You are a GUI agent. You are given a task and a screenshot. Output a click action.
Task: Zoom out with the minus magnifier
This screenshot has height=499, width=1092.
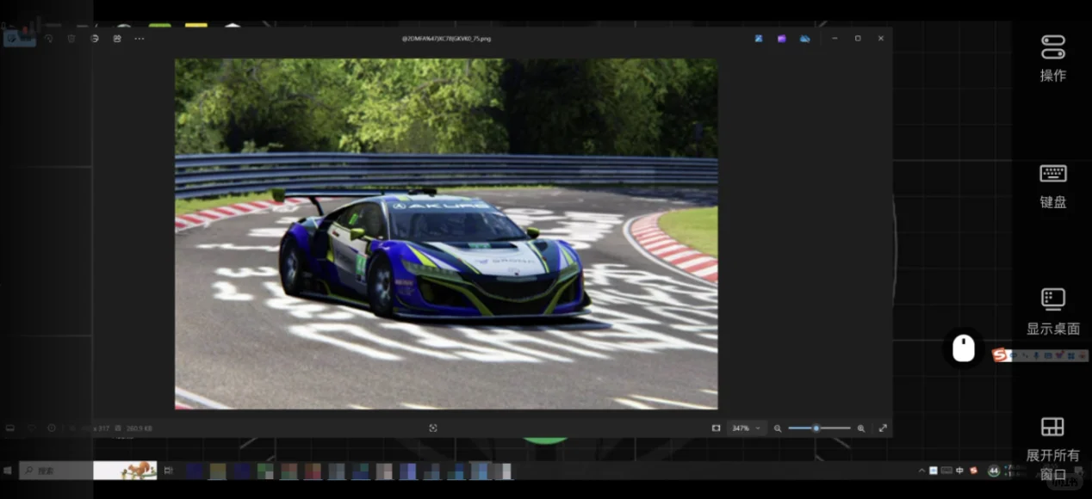click(x=778, y=428)
